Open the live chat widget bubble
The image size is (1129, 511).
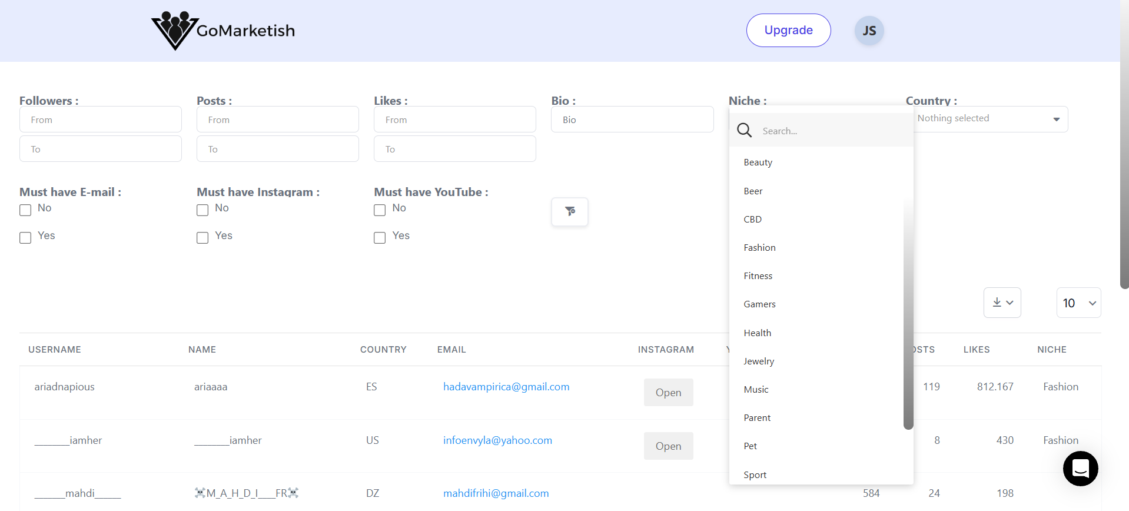tap(1080, 469)
